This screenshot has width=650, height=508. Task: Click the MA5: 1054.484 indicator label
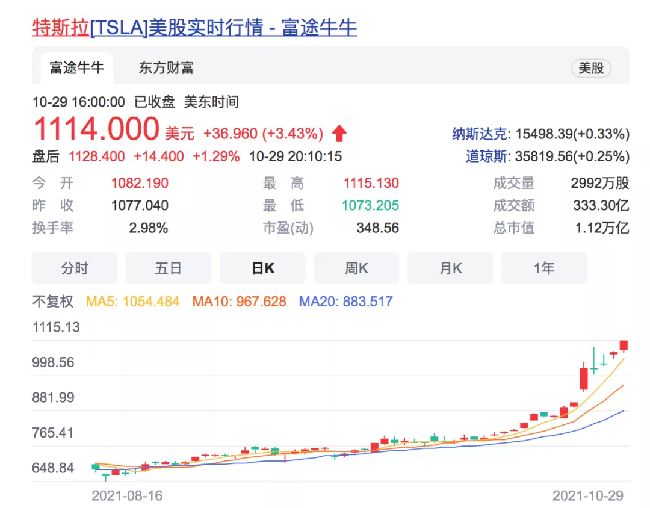point(132,302)
